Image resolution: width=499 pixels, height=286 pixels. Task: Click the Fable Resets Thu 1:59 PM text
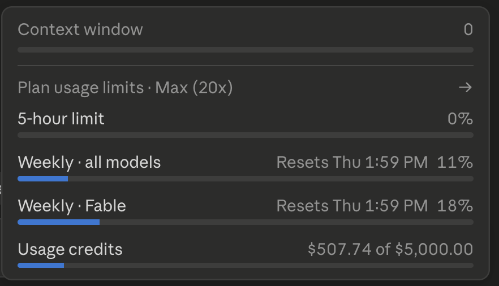tap(352, 206)
